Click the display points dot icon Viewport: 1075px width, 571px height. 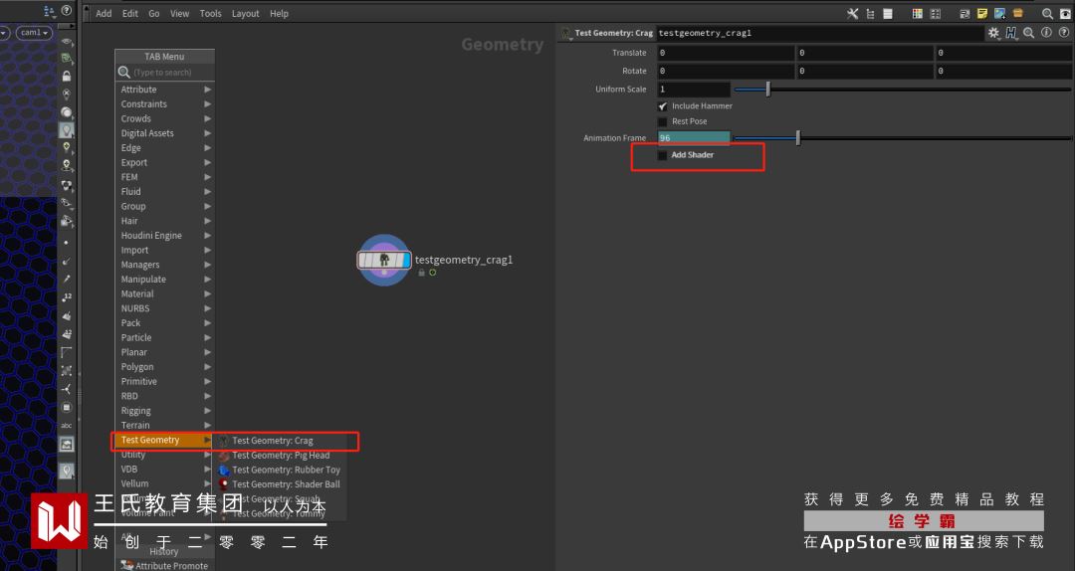point(67,244)
